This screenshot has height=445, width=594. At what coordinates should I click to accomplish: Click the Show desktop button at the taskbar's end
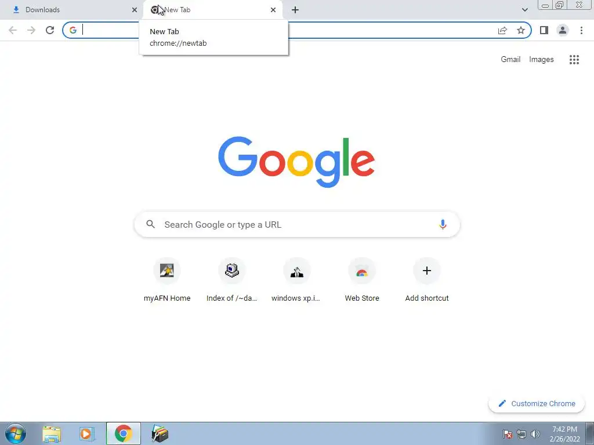point(590,433)
